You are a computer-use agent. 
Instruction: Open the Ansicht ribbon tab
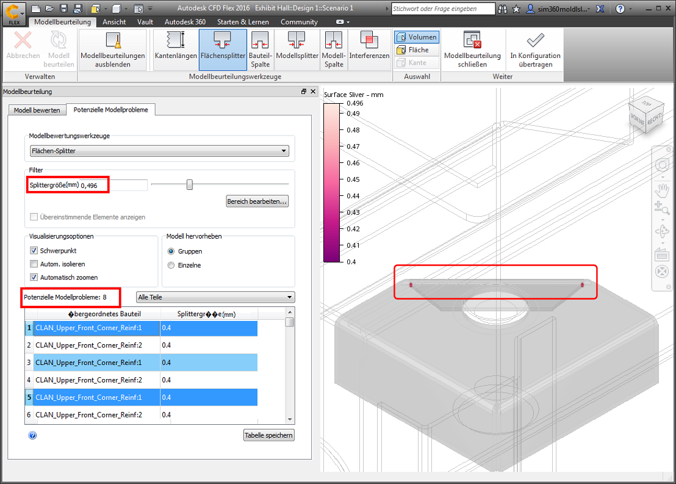click(x=114, y=22)
